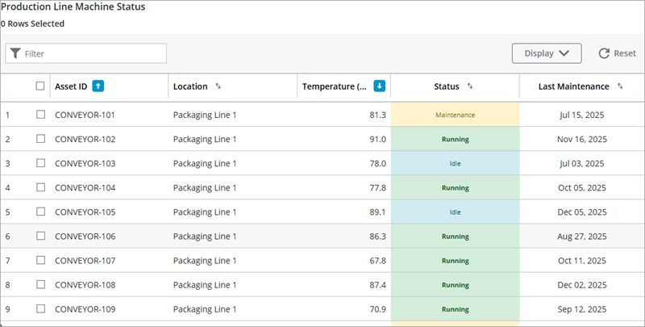Click the Reset circular arrow icon
Image resolution: width=645 pixels, height=327 pixels.
pos(604,53)
